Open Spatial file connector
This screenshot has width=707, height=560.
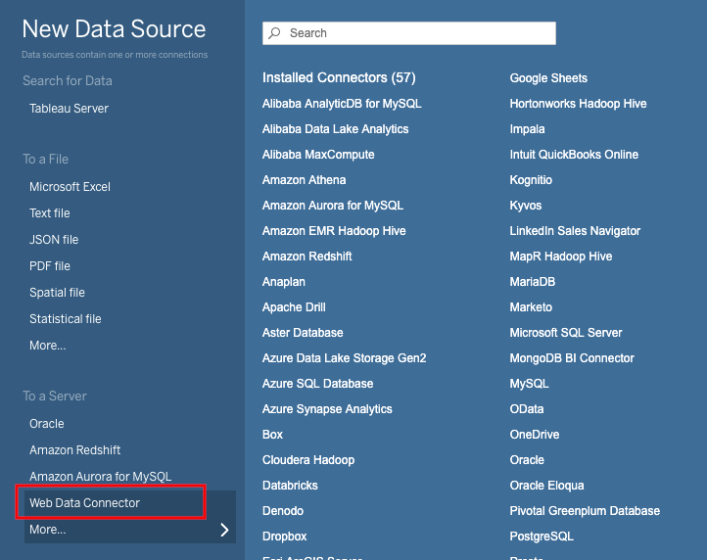[57, 292]
